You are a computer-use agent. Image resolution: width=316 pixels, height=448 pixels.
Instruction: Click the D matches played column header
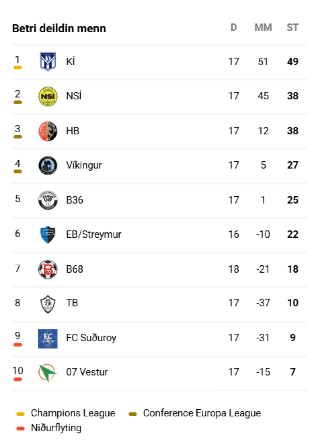click(234, 28)
